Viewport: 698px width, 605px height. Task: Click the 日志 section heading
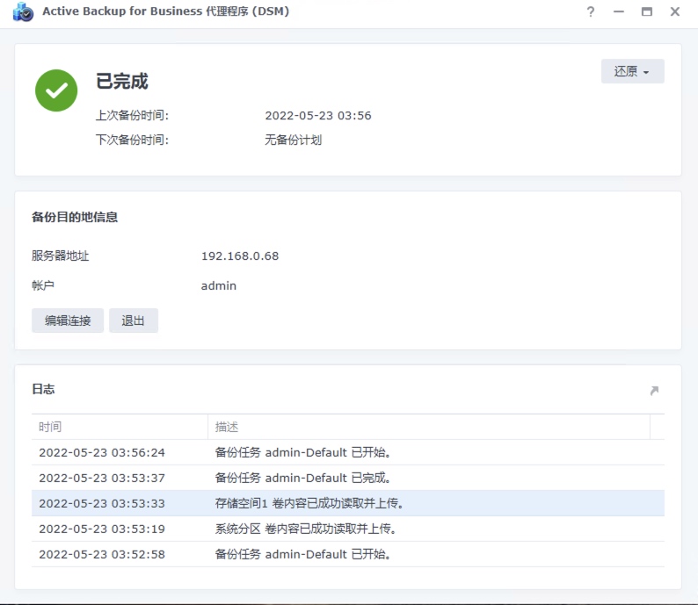pos(43,389)
